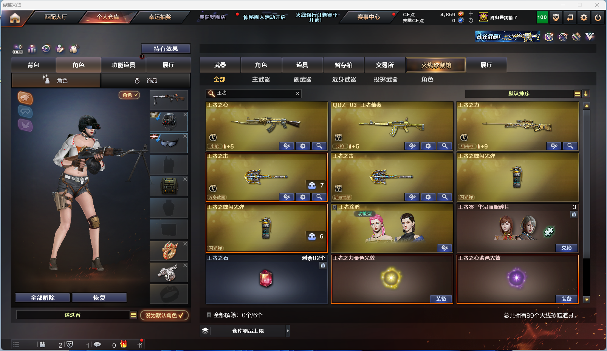Open the settings gear in top-right bar
The image size is (607, 351).
[584, 17]
